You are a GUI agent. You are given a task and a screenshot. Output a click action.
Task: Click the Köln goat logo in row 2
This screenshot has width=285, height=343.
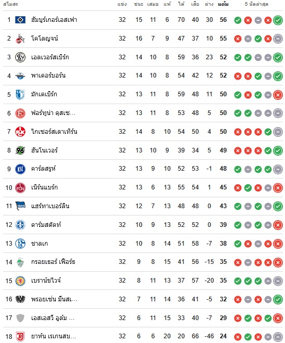point(20,39)
